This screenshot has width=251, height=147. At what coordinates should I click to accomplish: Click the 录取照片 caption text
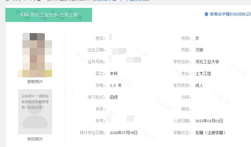35,82
